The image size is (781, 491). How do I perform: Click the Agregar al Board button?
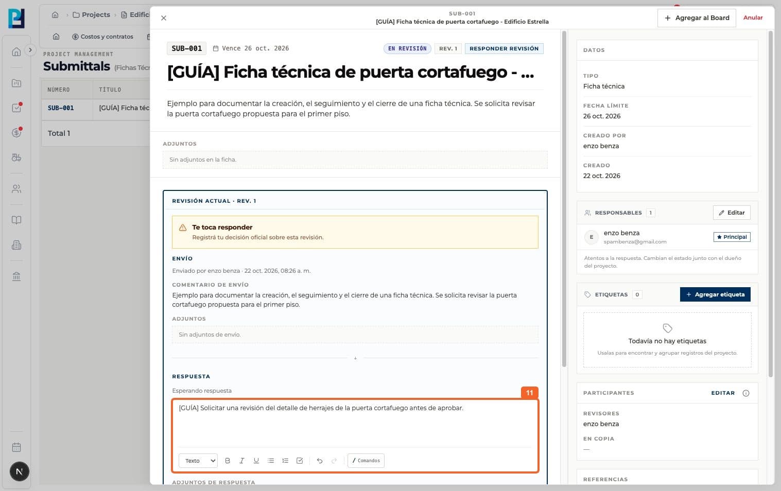pyautogui.click(x=697, y=18)
